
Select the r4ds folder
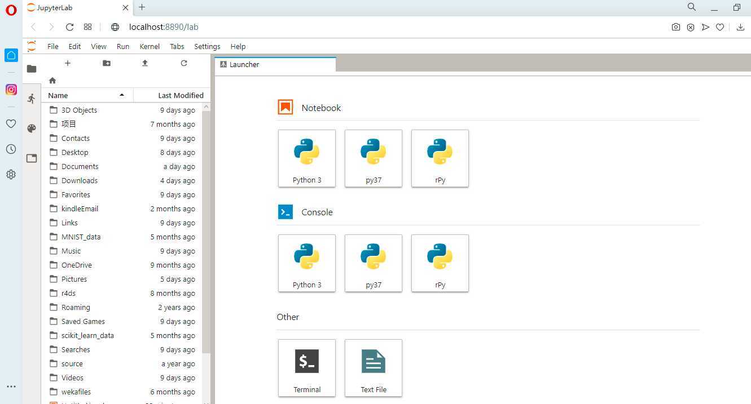122,293
